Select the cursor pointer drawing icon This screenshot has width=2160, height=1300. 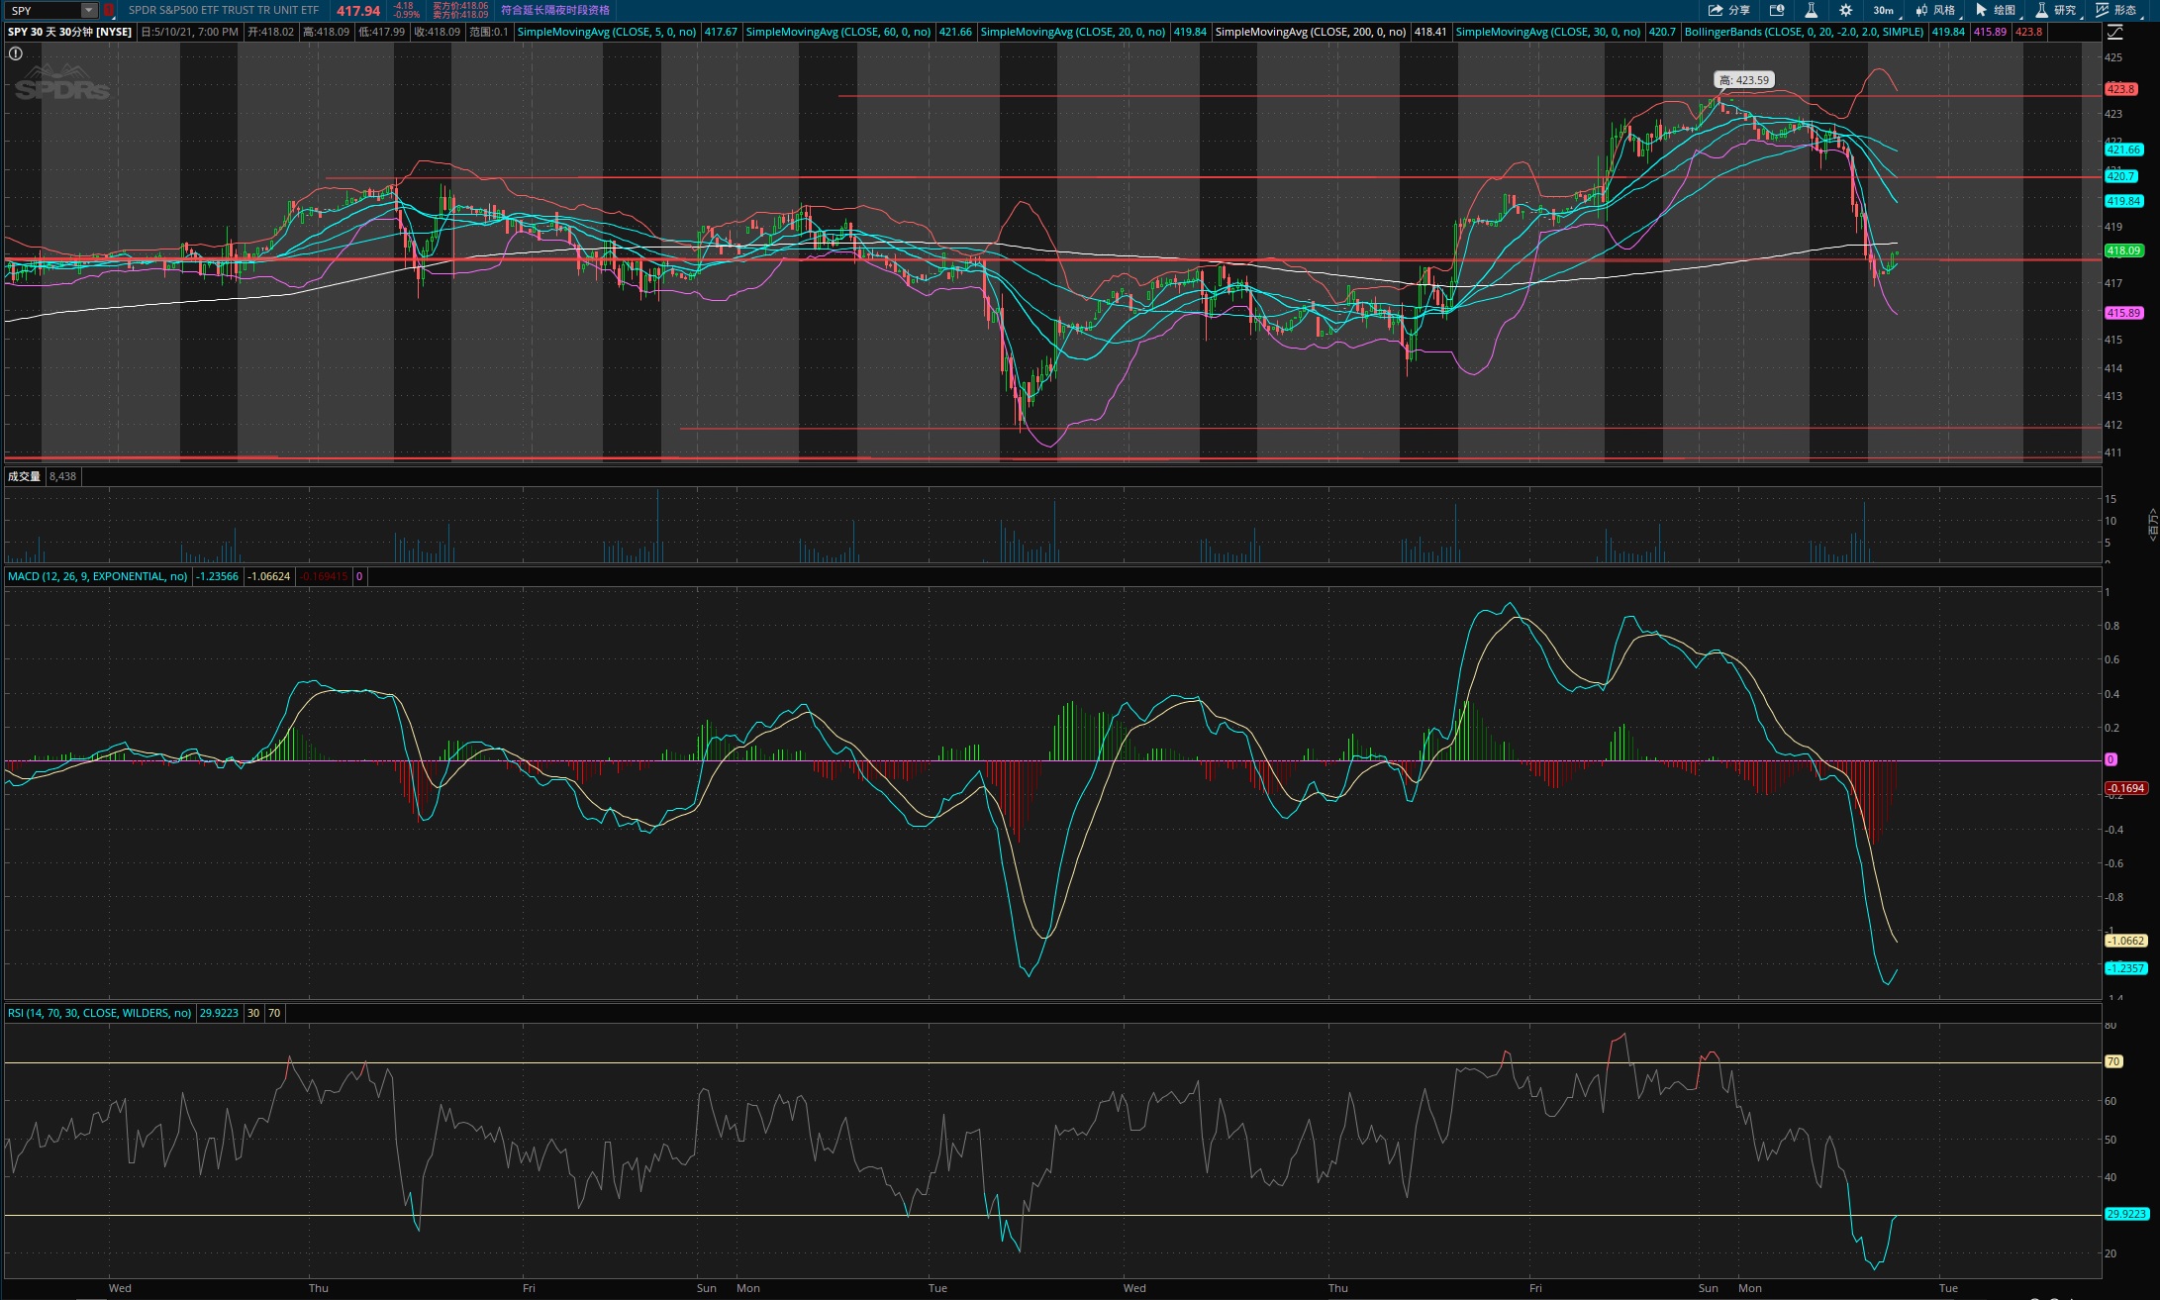point(1981,10)
